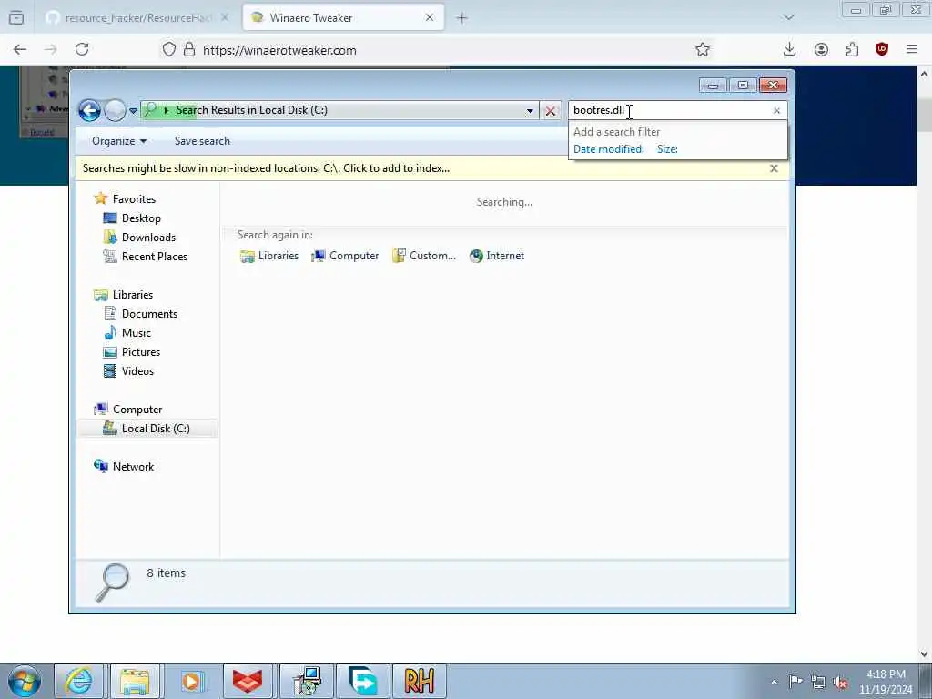Screen dimensions: 932x699
Task: Open Firefox hamburger application menu
Action: click(912, 50)
